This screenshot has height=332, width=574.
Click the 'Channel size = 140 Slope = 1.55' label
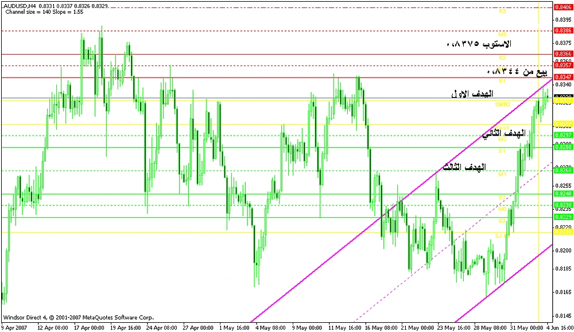[44, 11]
